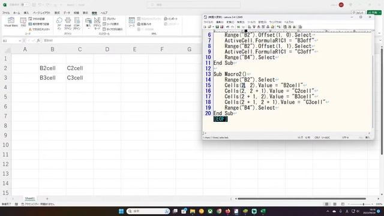Click XML 拡張パック expansion packs
Screen dimensions: 384x216
(144, 24)
